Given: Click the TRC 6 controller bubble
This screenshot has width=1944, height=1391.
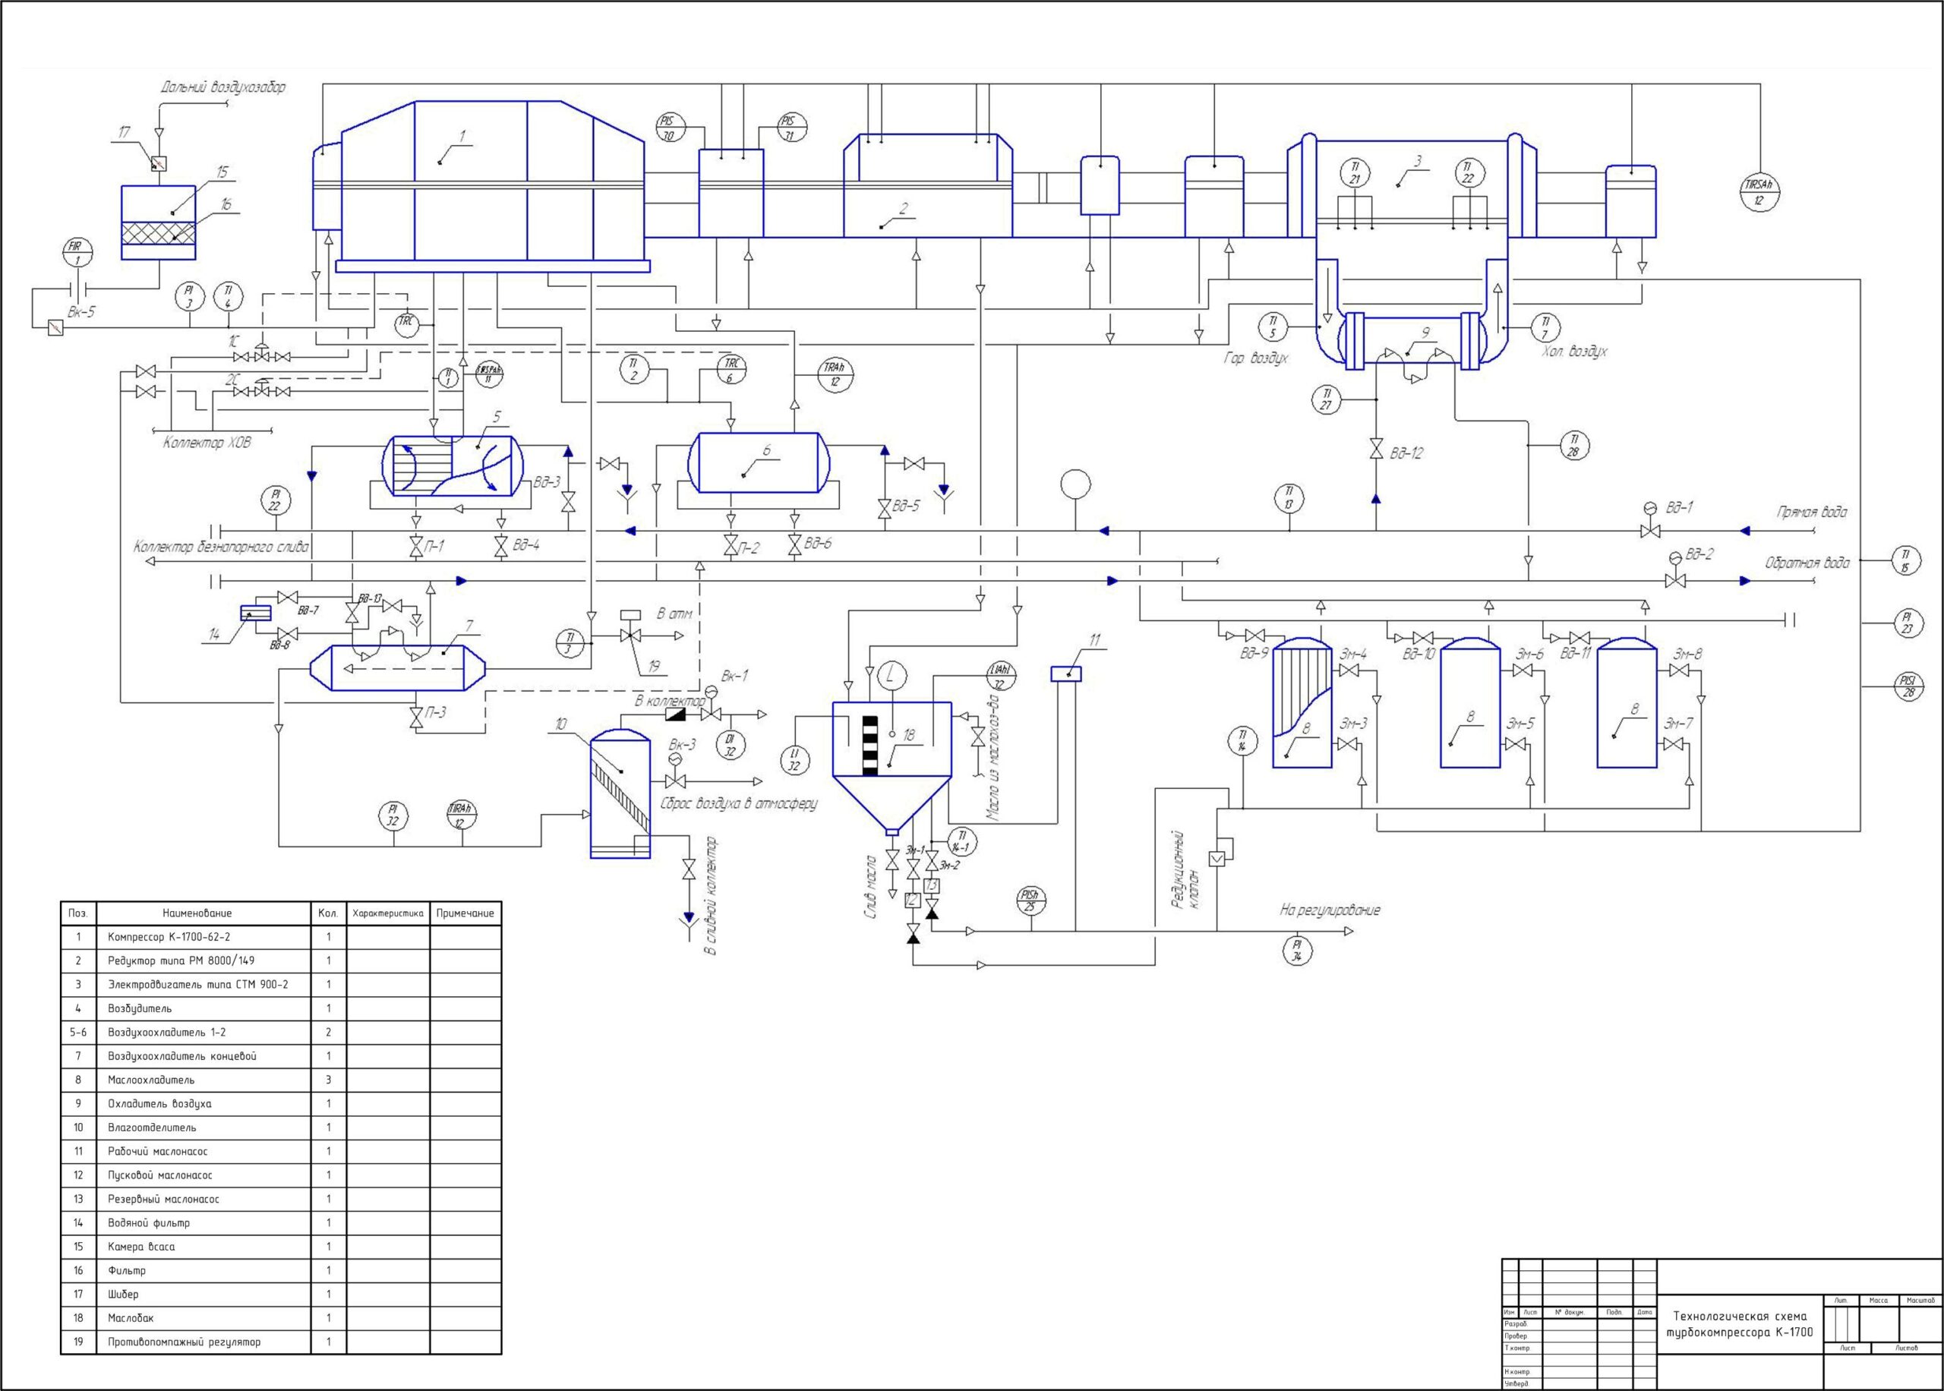Looking at the screenshot, I should 731,370.
